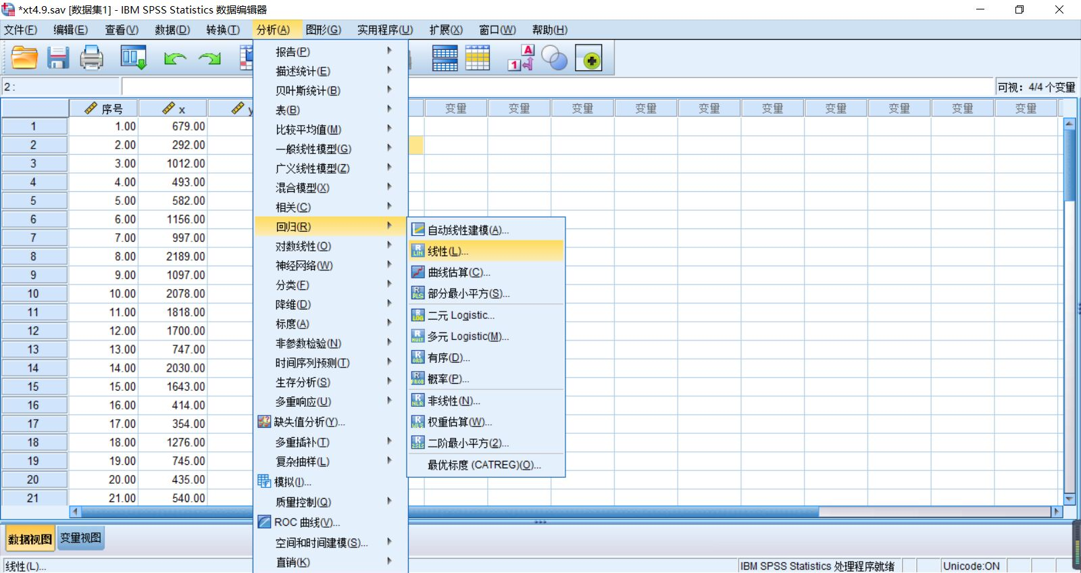This screenshot has height=573, width=1081.
Task: Open 缺失值分析(Y) missing value analysis
Action: pyautogui.click(x=330, y=422)
